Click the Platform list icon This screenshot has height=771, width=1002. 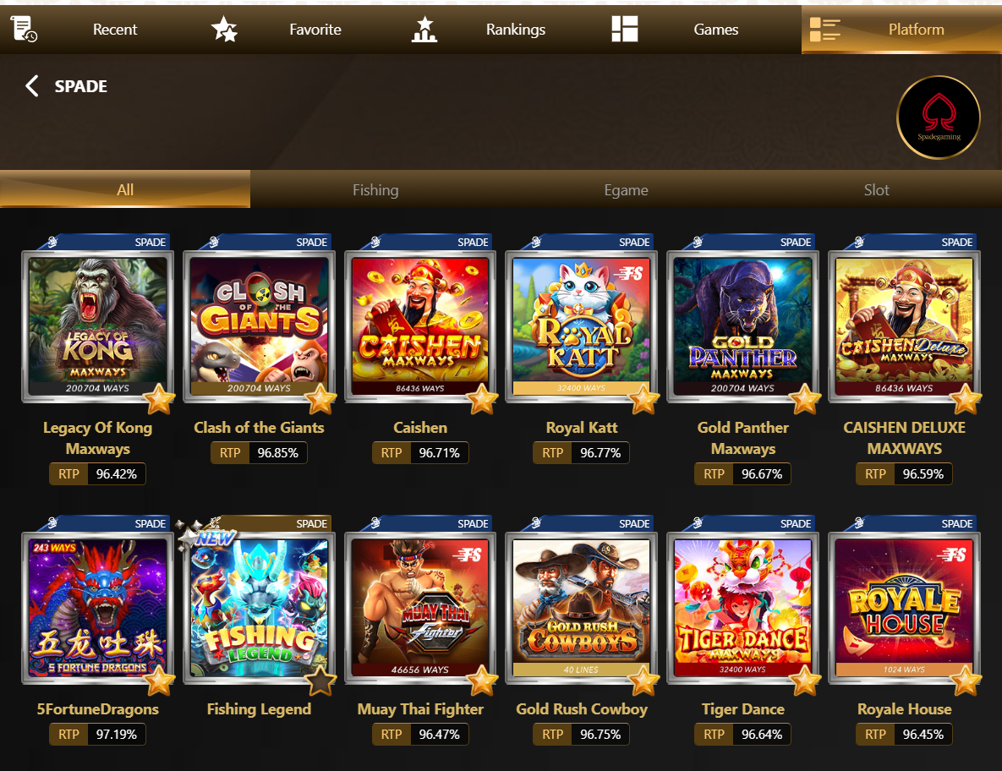[x=825, y=29]
